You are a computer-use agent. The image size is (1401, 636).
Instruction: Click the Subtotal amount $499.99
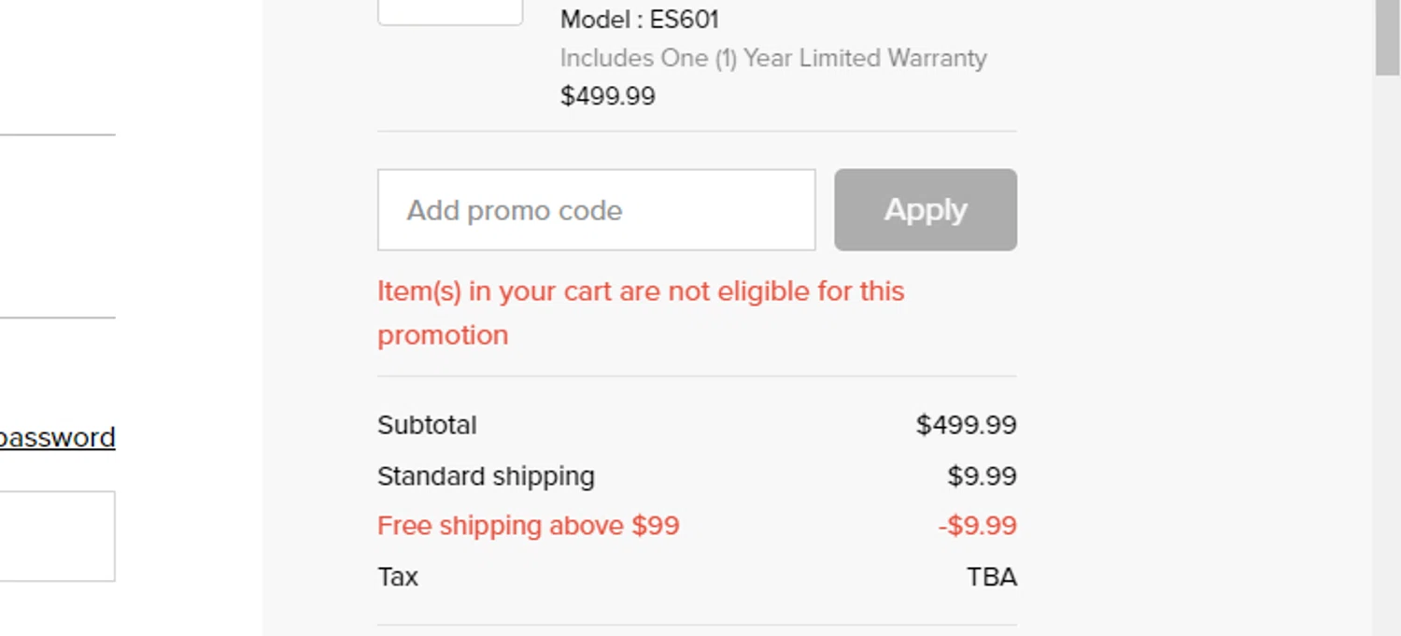click(966, 426)
